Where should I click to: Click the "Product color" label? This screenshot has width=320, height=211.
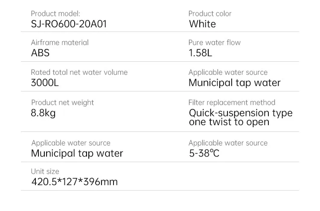coord(210,14)
